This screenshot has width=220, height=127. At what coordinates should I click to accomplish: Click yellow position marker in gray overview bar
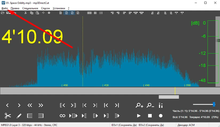pyautogui.click(x=175, y=91)
